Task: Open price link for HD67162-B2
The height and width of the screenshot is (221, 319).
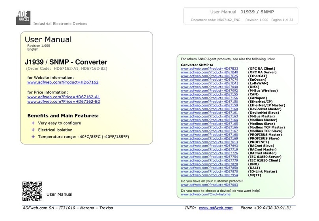Action: click(x=64, y=102)
